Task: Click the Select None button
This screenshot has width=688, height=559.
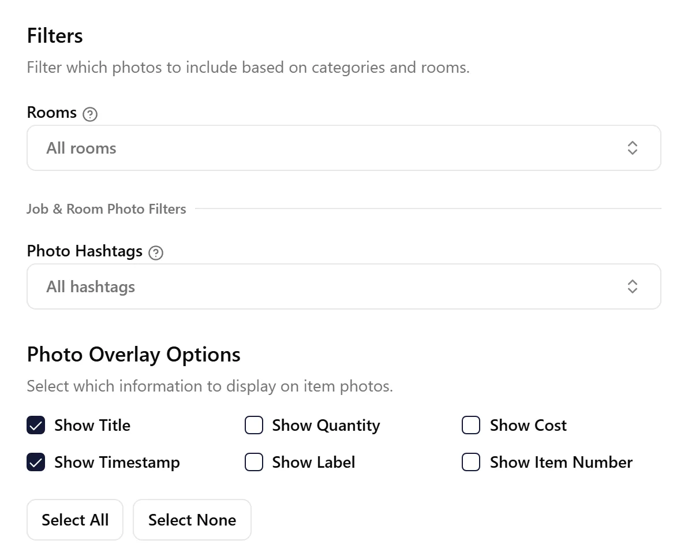Action: [x=192, y=520]
